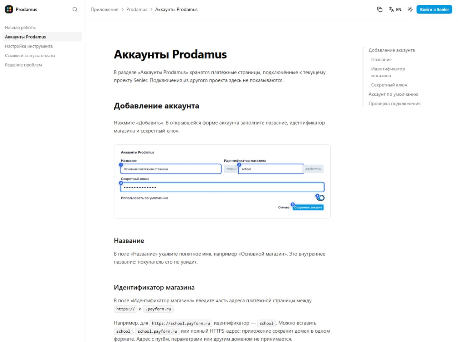Click the «Prodamus» breadcrumb link
458x342 pixels.
(137, 9)
